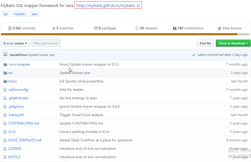251x162 pixels.
Task: Open the Branch: master dropdown
Action: pos(15,43)
